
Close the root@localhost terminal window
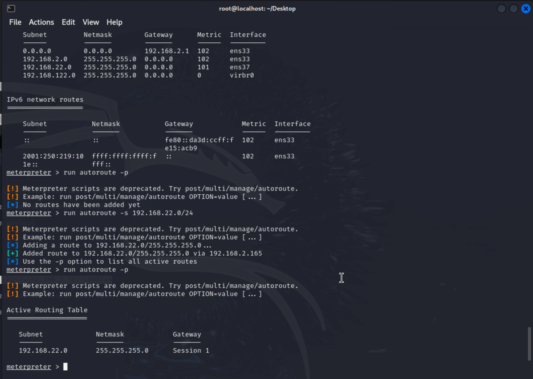coord(526,9)
